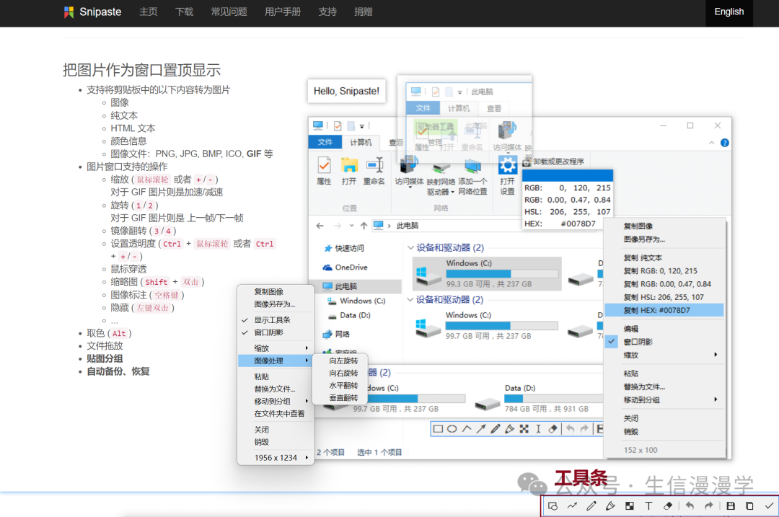This screenshot has width=779, height=517.
Task: Click undo arrow under the 工具条 label
Action: [690, 506]
